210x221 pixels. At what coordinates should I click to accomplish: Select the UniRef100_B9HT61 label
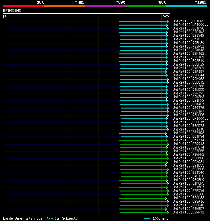[x=188, y=57]
